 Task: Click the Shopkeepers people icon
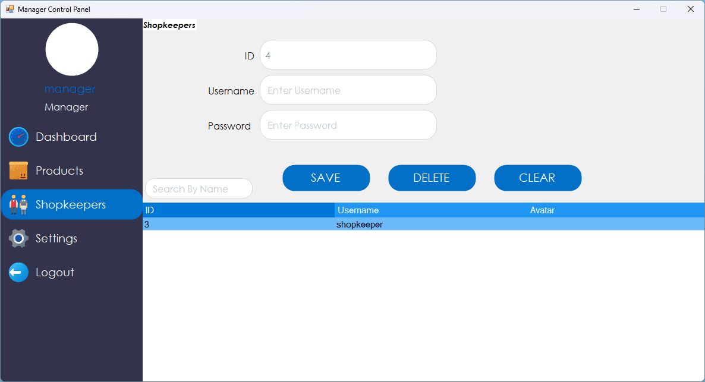point(18,204)
